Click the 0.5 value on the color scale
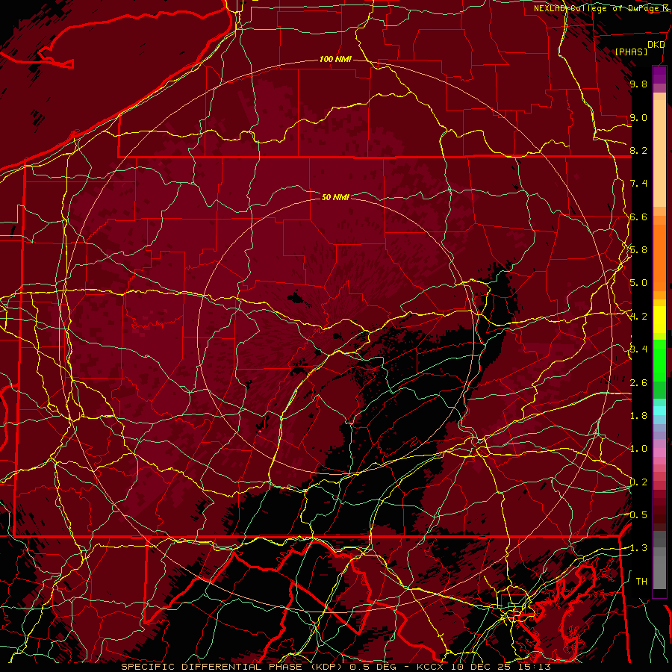Screen dimensions: 672x672 point(638,514)
